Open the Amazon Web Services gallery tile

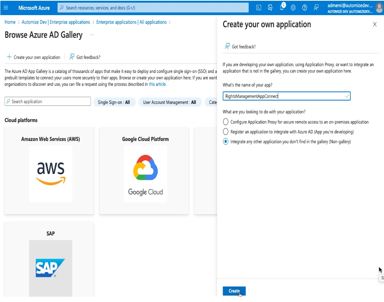(x=49, y=170)
